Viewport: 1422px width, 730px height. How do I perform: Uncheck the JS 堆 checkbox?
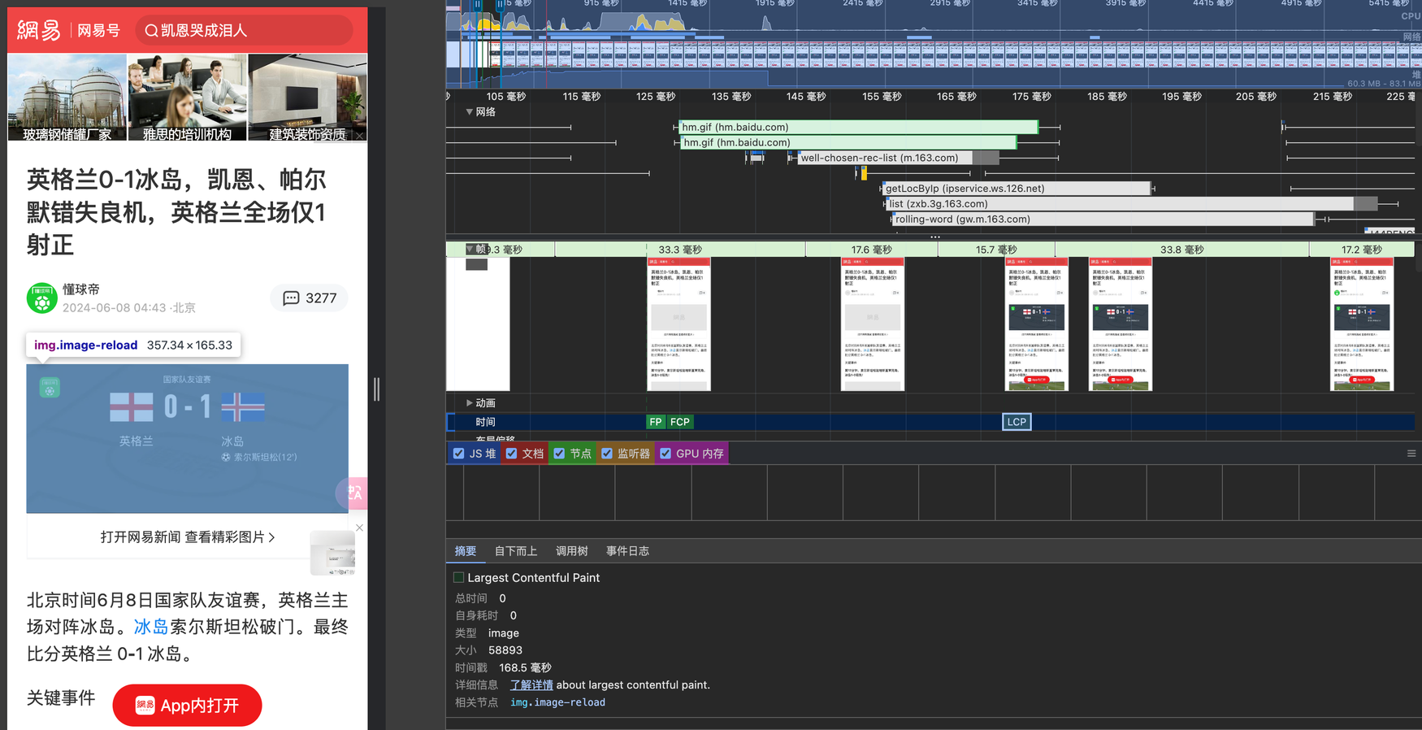pos(459,454)
